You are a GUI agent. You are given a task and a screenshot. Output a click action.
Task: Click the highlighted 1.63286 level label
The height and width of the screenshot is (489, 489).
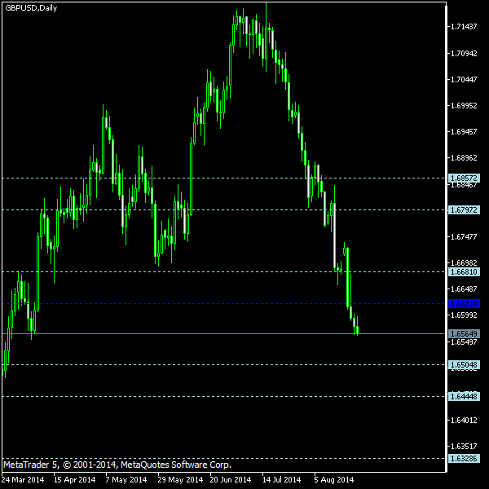[x=464, y=458]
